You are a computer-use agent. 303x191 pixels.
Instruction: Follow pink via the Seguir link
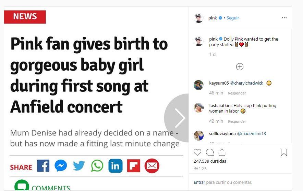(233, 18)
